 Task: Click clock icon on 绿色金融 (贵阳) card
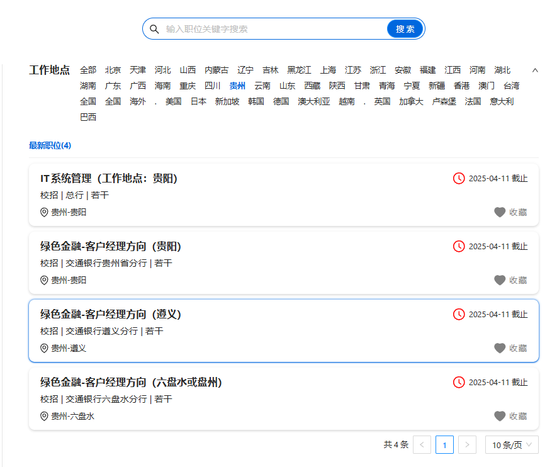click(x=459, y=246)
